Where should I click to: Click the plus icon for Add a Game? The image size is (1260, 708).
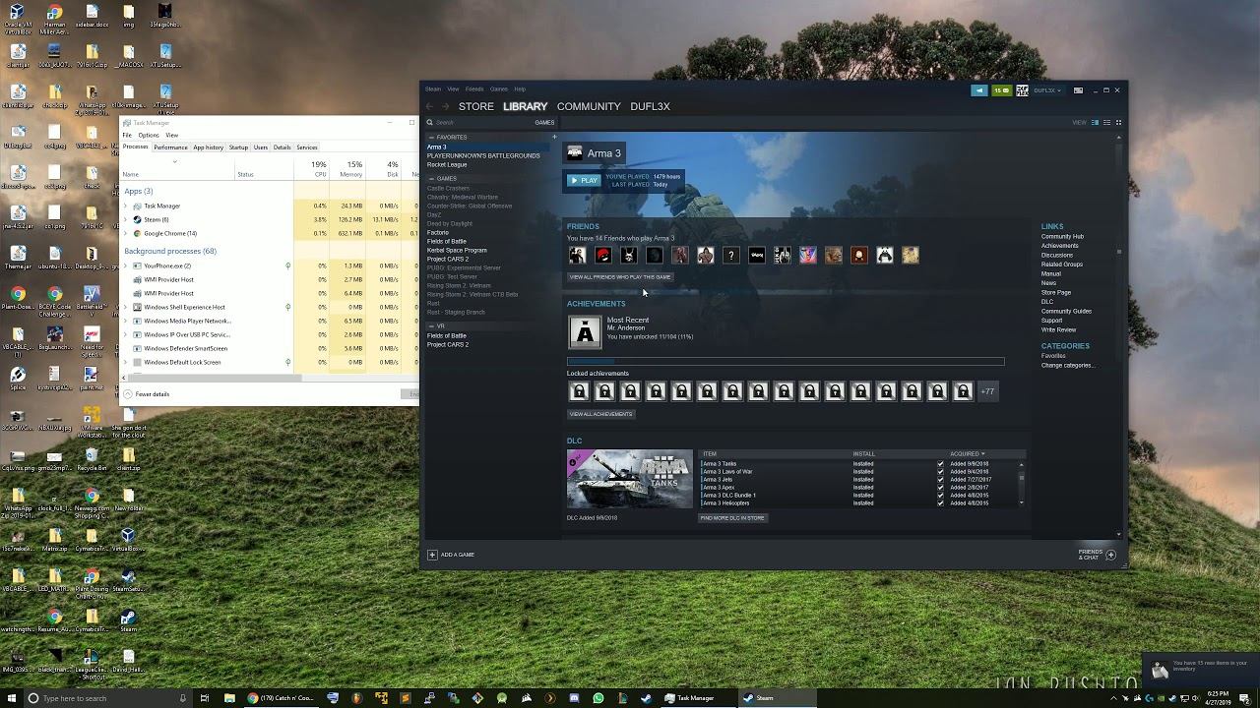(431, 555)
